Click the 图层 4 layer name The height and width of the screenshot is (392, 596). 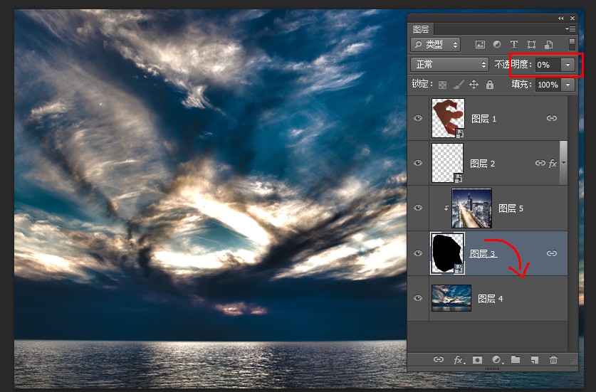click(x=491, y=299)
